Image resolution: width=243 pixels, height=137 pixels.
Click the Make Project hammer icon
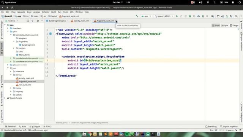click(137, 16)
